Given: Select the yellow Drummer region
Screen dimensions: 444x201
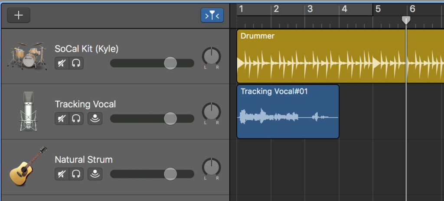Looking at the screenshot, I should click(x=340, y=56).
